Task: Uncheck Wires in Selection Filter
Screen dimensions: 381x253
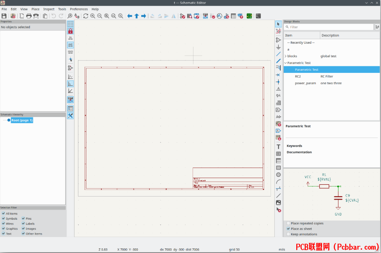Action: point(3,224)
